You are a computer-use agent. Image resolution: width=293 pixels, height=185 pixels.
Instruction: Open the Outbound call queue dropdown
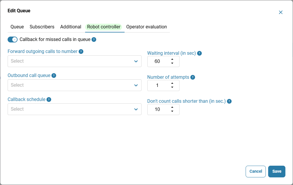click(75, 85)
